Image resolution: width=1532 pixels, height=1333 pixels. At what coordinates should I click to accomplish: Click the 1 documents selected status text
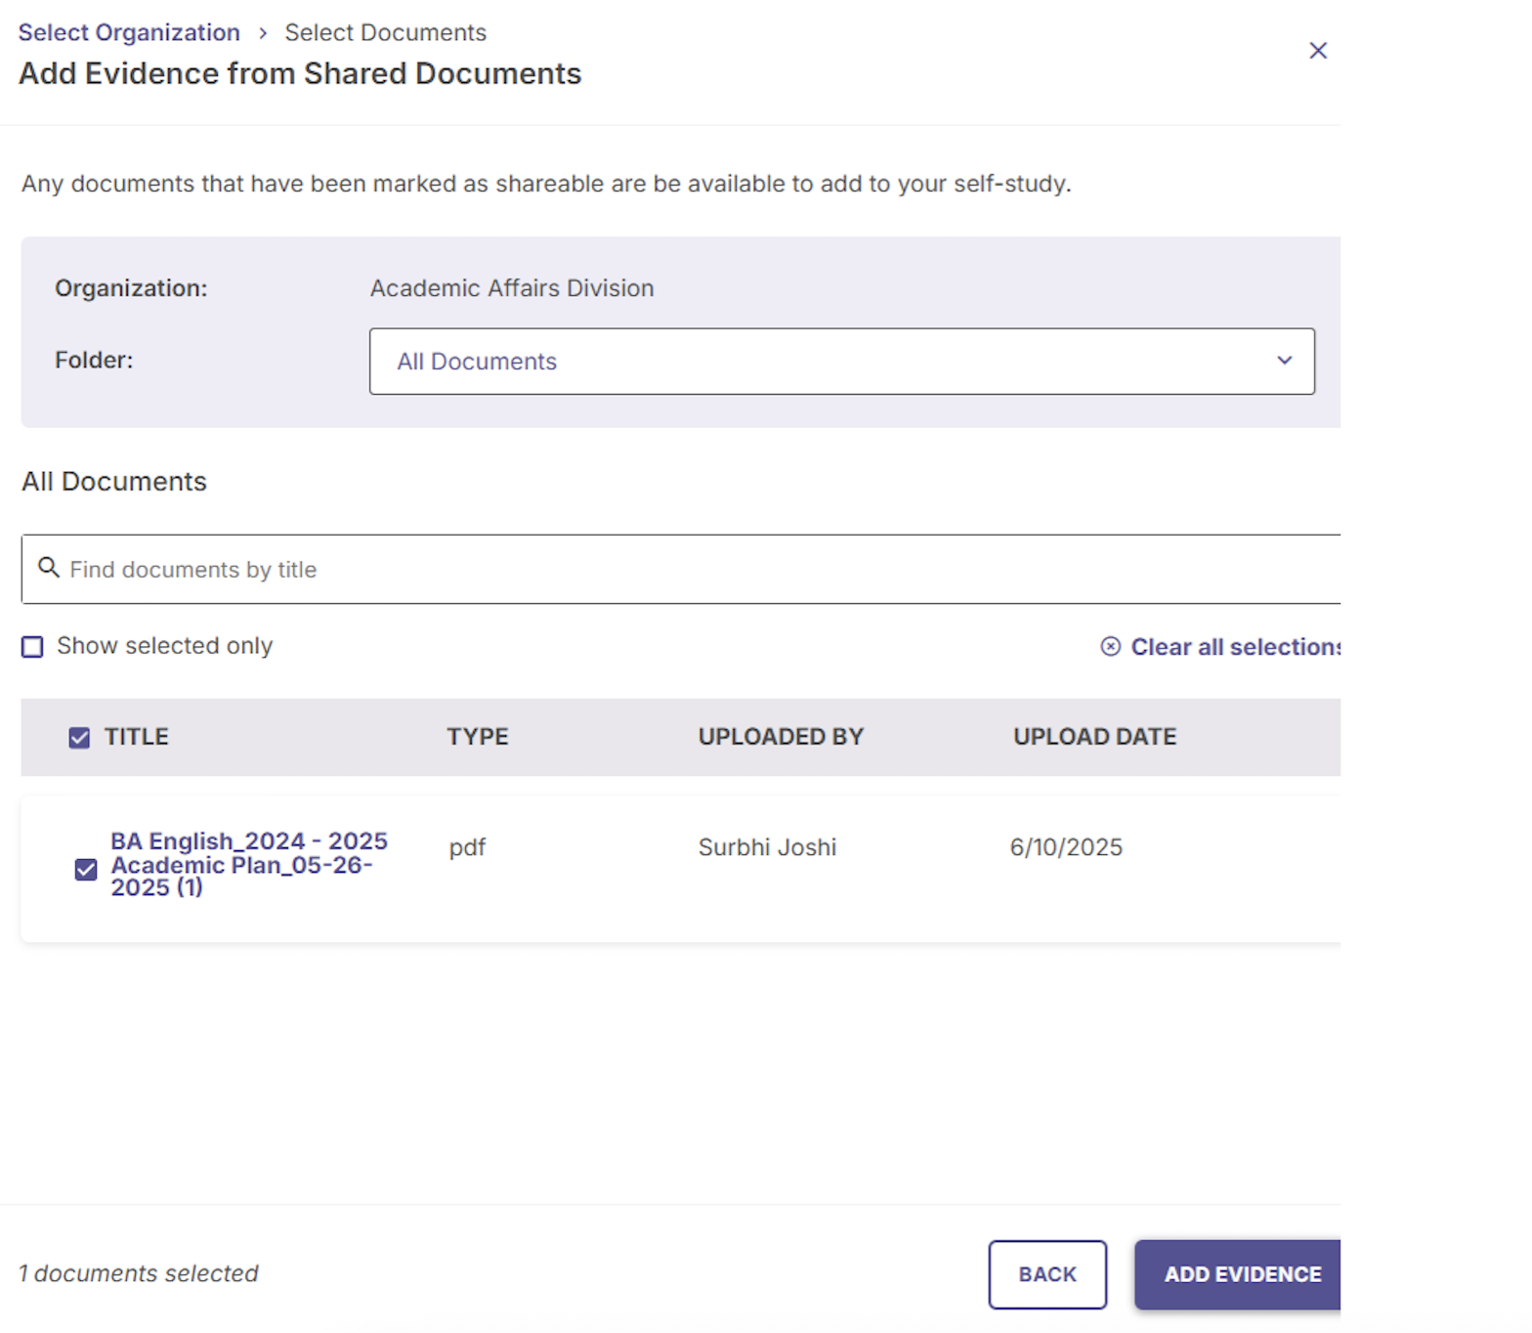[138, 1273]
